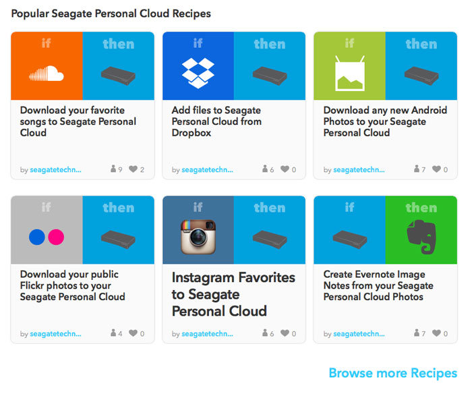The width and height of the screenshot is (472, 398).
Task: Click the Seagate drive icon in the Dropbox recipe
Action: tap(270, 76)
